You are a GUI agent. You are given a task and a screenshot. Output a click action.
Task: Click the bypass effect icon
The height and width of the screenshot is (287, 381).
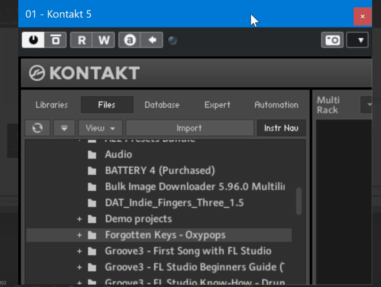pos(55,40)
